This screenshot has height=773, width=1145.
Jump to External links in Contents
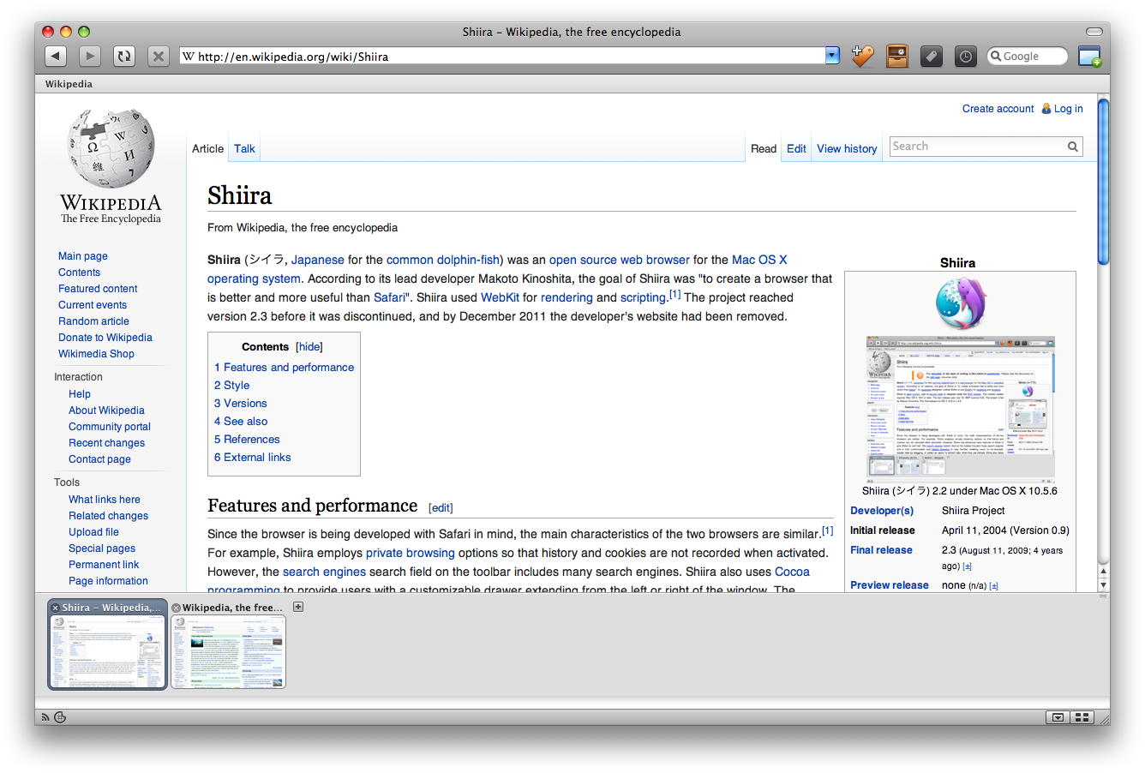click(x=253, y=458)
